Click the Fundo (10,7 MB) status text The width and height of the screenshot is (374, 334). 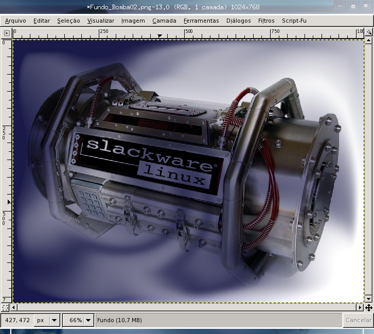[x=119, y=320]
